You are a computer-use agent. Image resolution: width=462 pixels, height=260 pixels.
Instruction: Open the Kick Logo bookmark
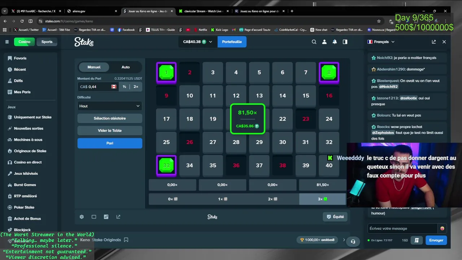tap(219, 30)
